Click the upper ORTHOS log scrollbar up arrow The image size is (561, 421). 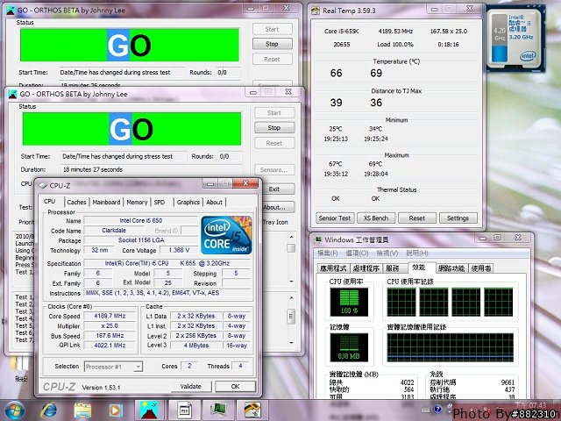(291, 237)
